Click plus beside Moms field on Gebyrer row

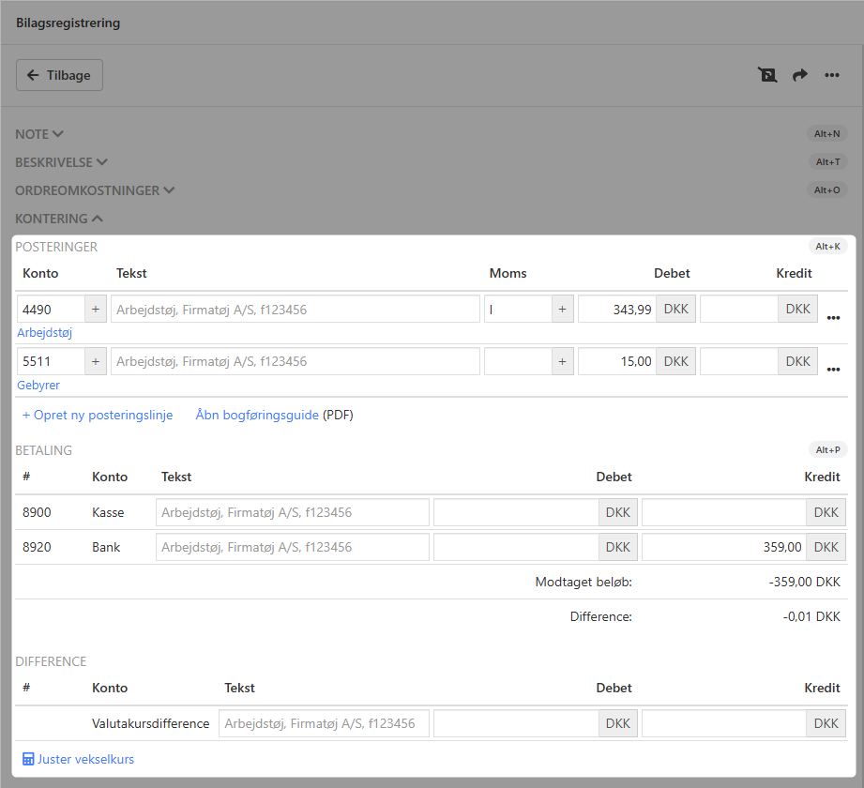(562, 362)
